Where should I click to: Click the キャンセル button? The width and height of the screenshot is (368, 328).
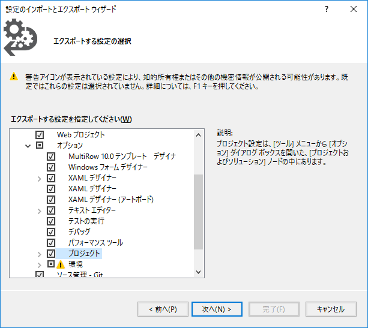pyautogui.click(x=331, y=309)
